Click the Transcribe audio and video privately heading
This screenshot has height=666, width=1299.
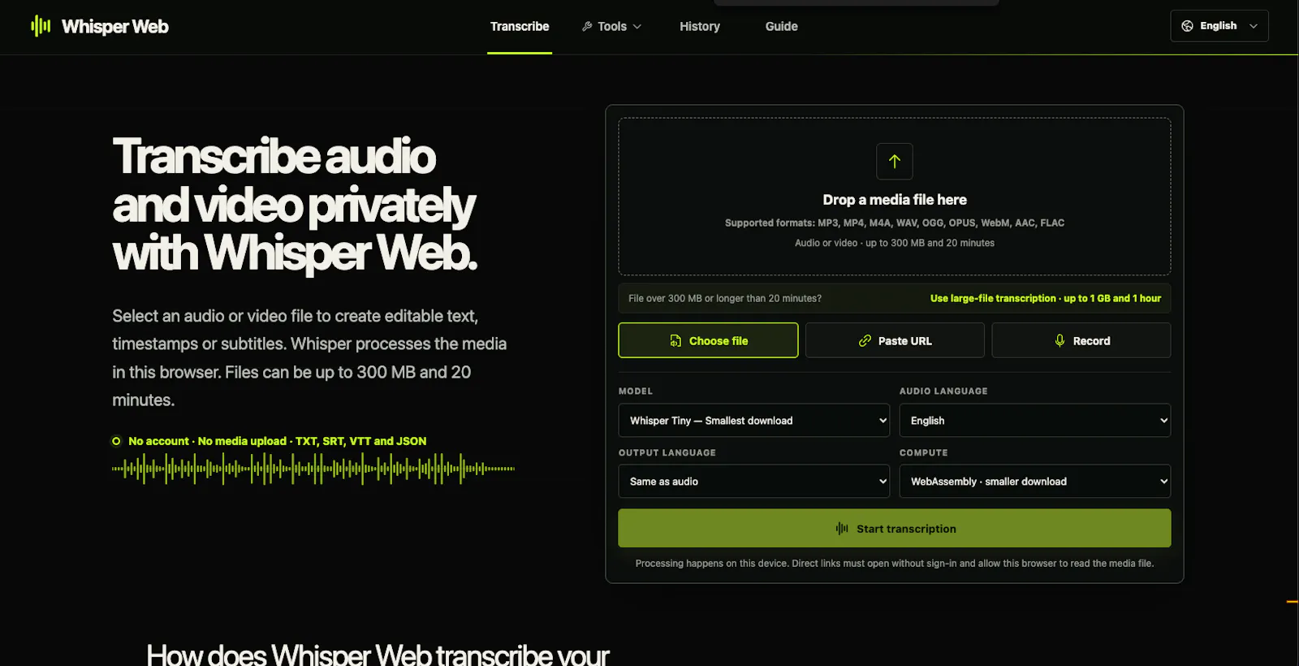click(295, 205)
